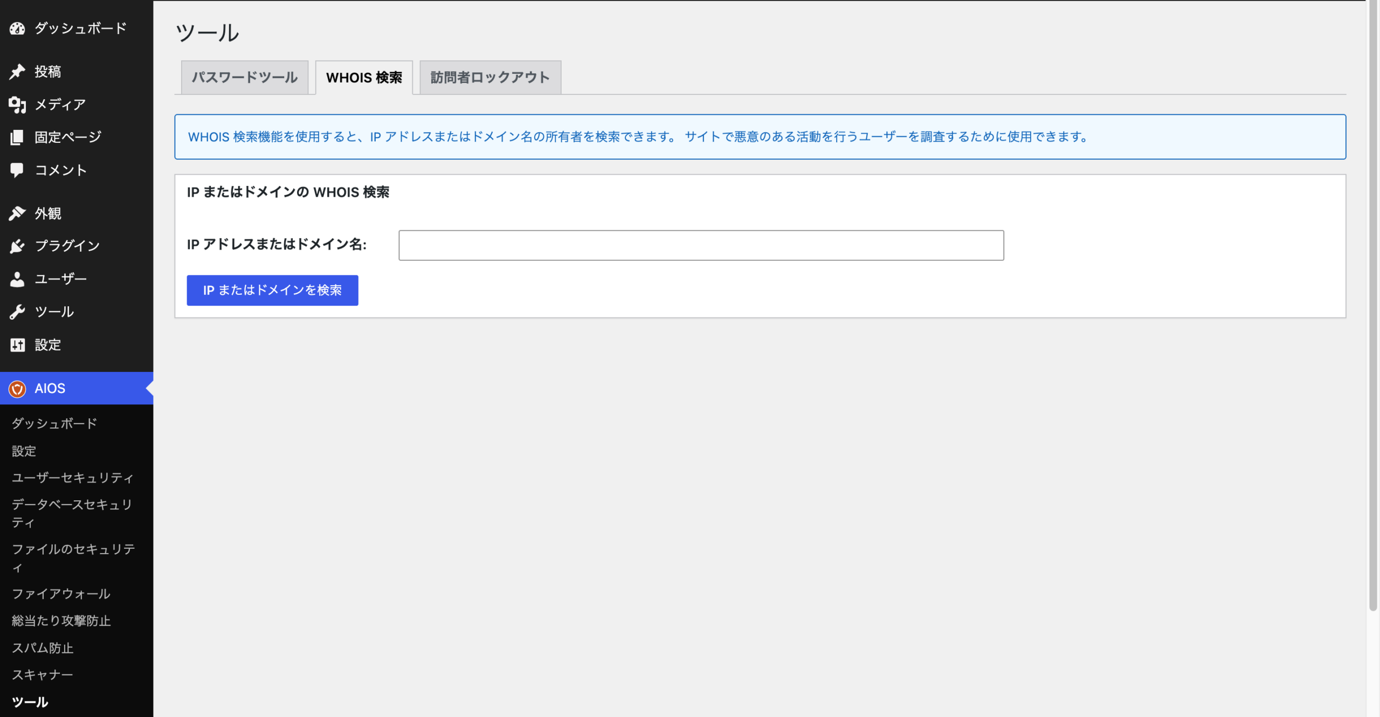Open 総当たり攻撃防止 submenu item
The height and width of the screenshot is (717, 1380).
(61, 621)
